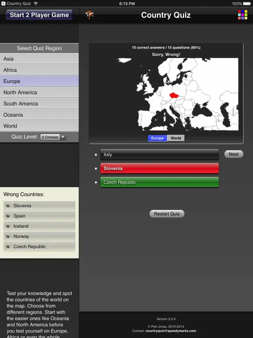This screenshot has width=253, height=338.
Task: Select Oceania quiz region
Action: click(x=39, y=115)
